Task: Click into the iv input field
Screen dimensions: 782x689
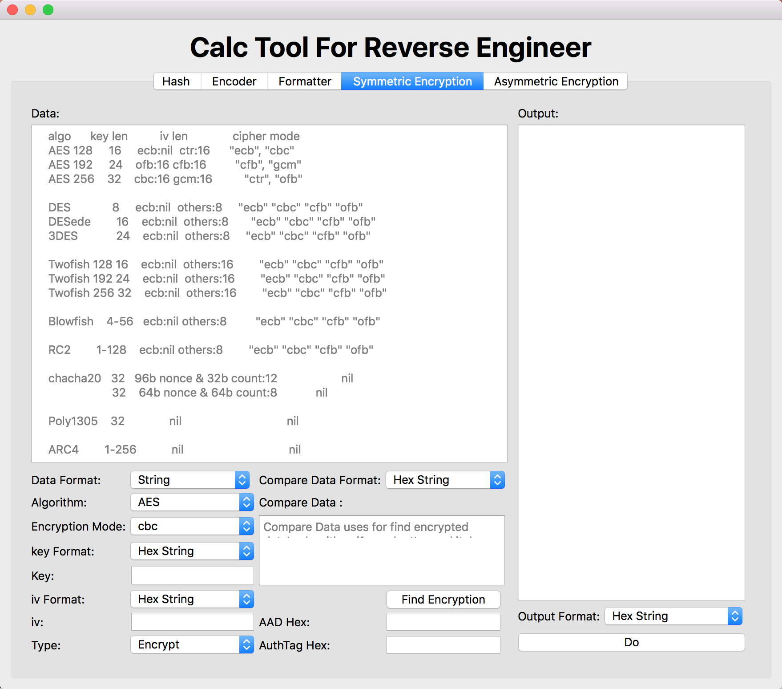Action: coord(192,622)
